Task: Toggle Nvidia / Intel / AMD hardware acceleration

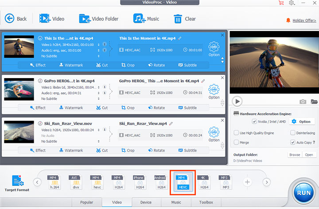Action: click(x=254, y=122)
